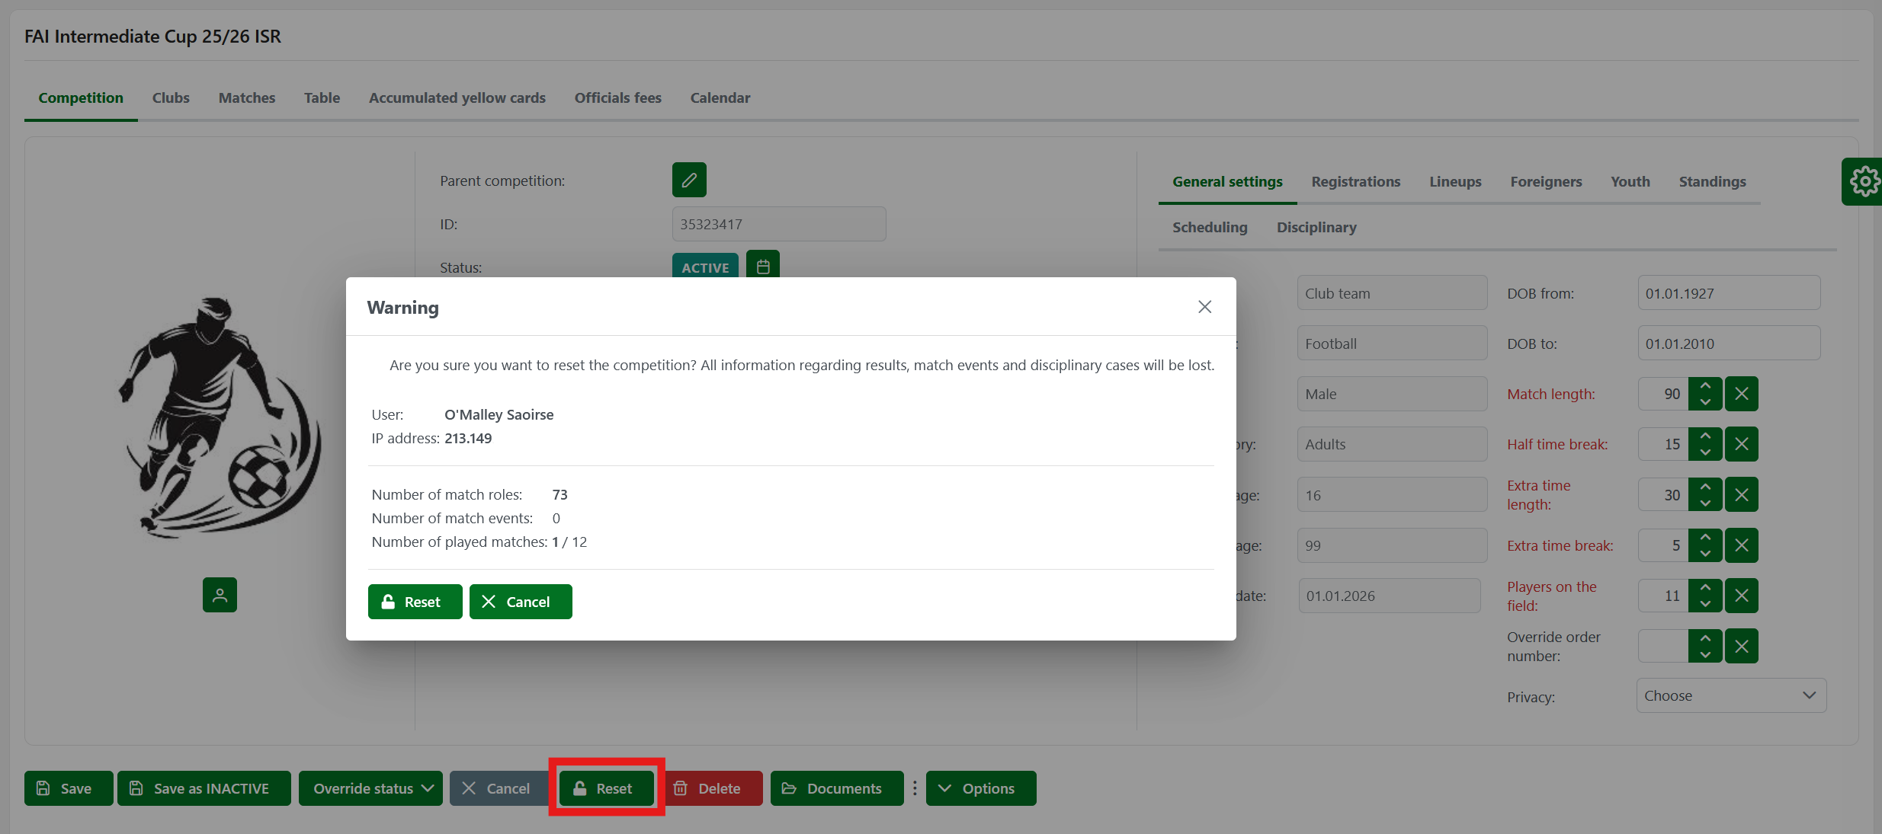Viewport: 1882px width, 834px height.
Task: Click the parent competition edit pencil icon
Action: pos(688,181)
